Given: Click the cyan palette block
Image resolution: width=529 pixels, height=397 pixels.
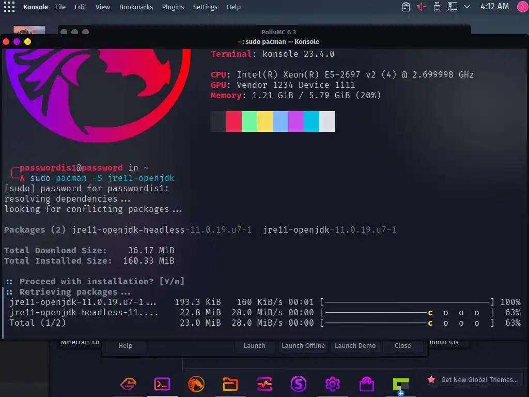Looking at the screenshot, I should [x=312, y=121].
